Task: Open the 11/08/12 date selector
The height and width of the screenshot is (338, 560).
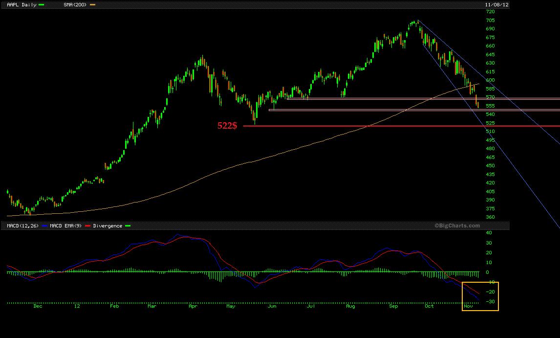Action: click(x=496, y=4)
